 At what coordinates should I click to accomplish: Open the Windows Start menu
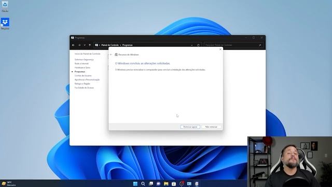click(135, 183)
